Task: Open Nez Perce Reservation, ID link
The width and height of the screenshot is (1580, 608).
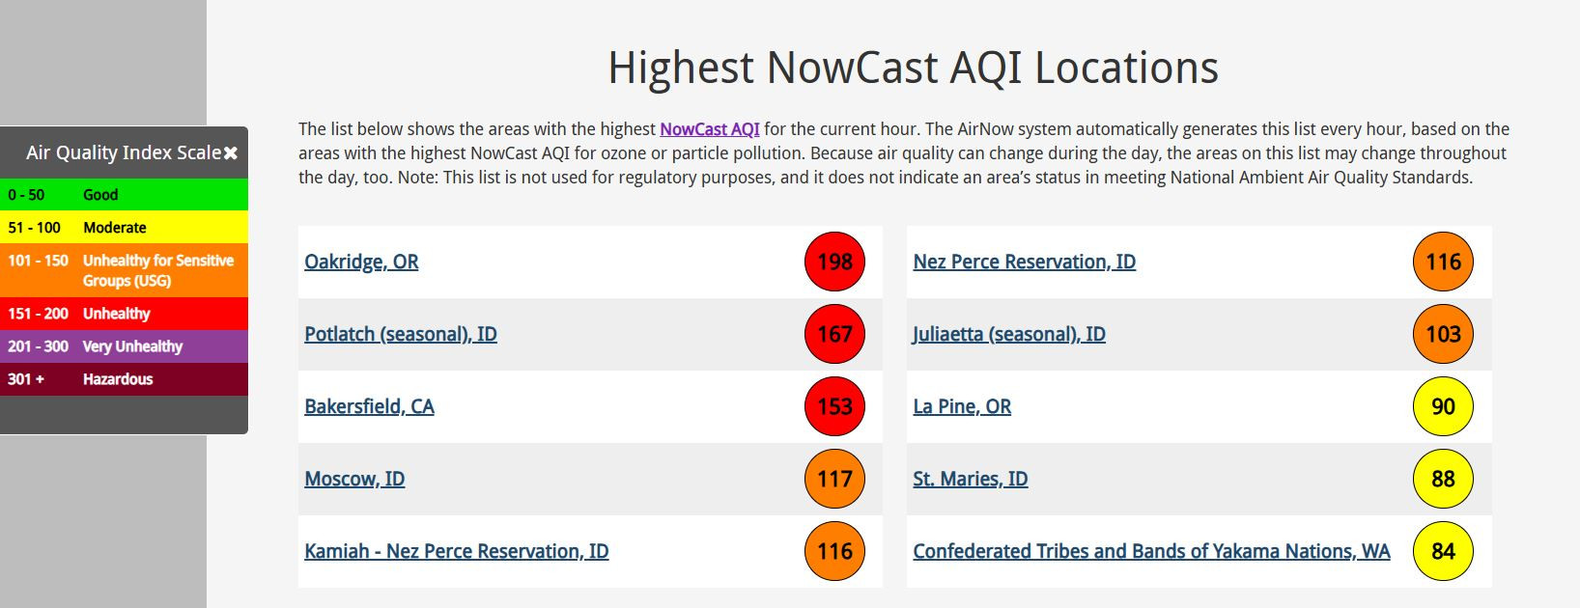Action: click(x=1025, y=262)
